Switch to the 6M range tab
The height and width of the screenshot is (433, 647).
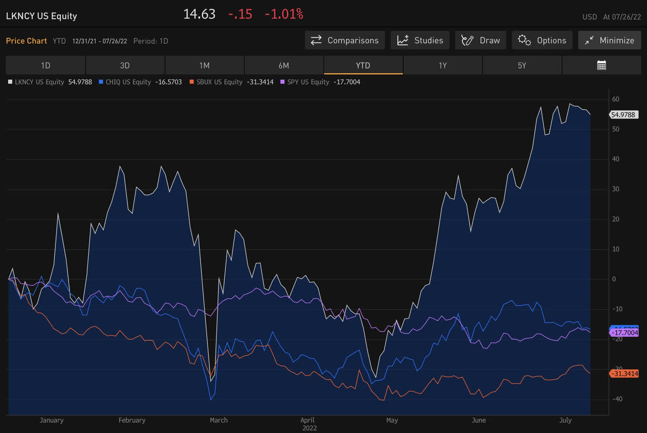click(284, 65)
